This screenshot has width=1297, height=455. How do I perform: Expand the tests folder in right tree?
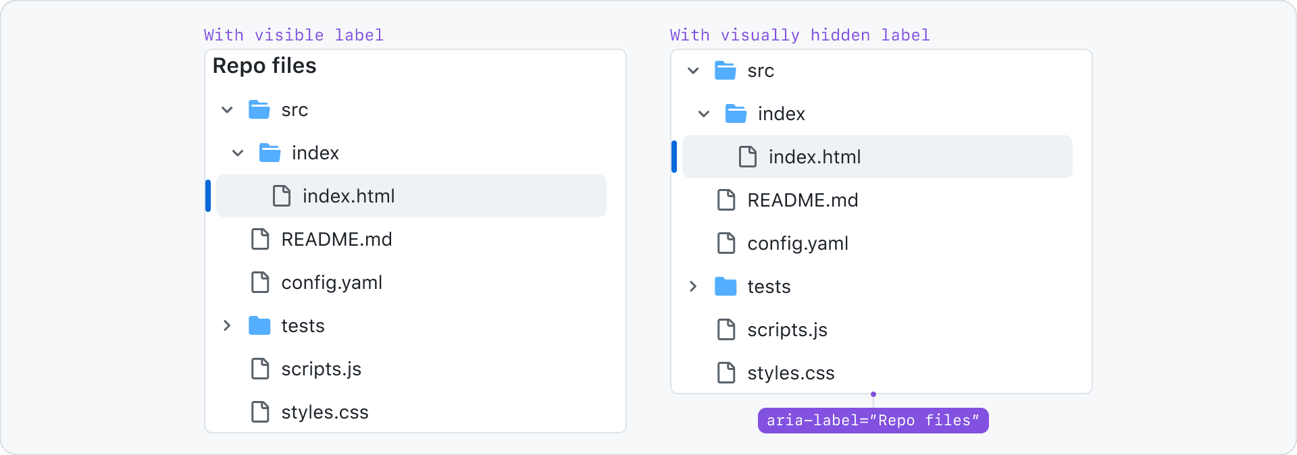(693, 286)
